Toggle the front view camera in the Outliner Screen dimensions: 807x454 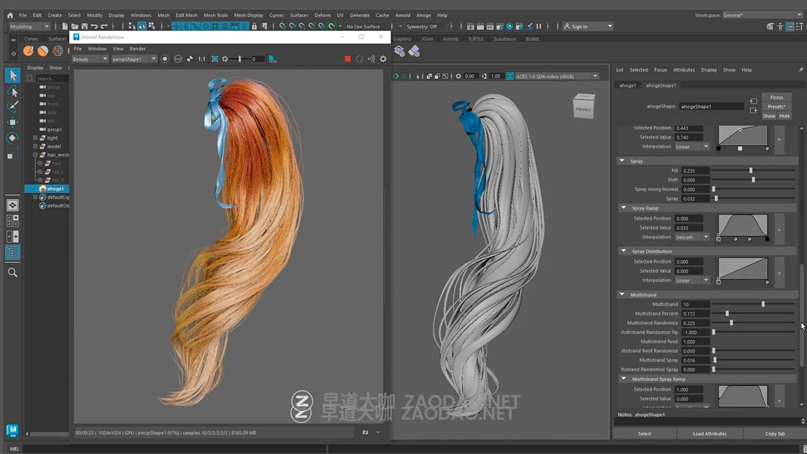coord(52,104)
